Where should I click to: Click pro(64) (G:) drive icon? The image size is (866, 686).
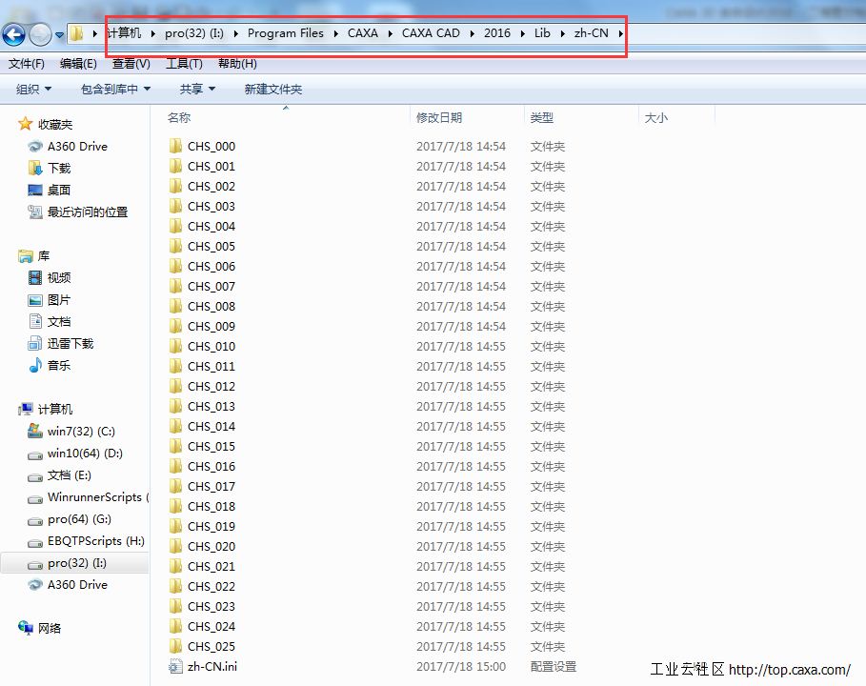pyautogui.click(x=35, y=521)
